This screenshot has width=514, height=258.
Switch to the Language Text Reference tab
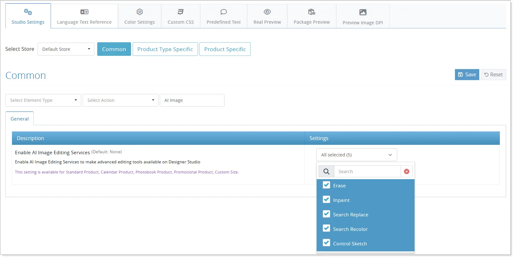point(84,16)
